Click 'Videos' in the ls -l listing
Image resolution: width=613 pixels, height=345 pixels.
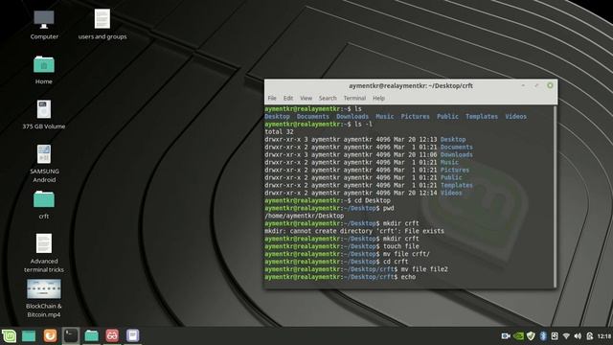(451, 193)
